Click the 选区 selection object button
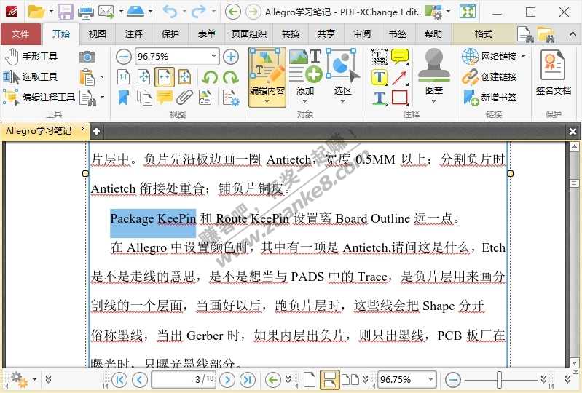The image size is (582, 393). point(342,76)
